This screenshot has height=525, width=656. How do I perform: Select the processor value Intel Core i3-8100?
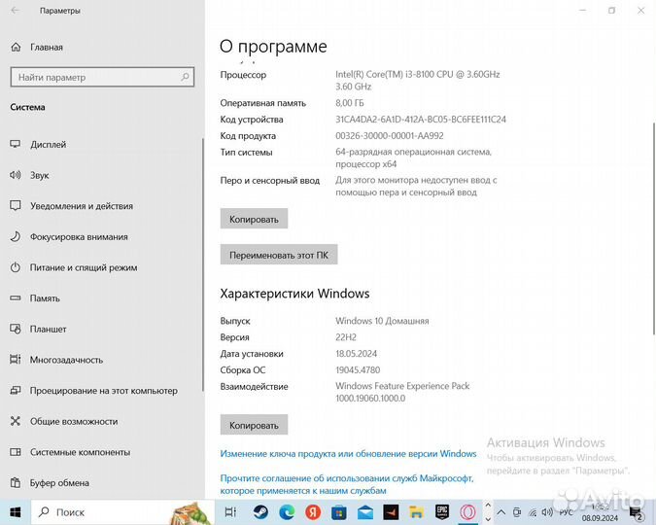418,81
